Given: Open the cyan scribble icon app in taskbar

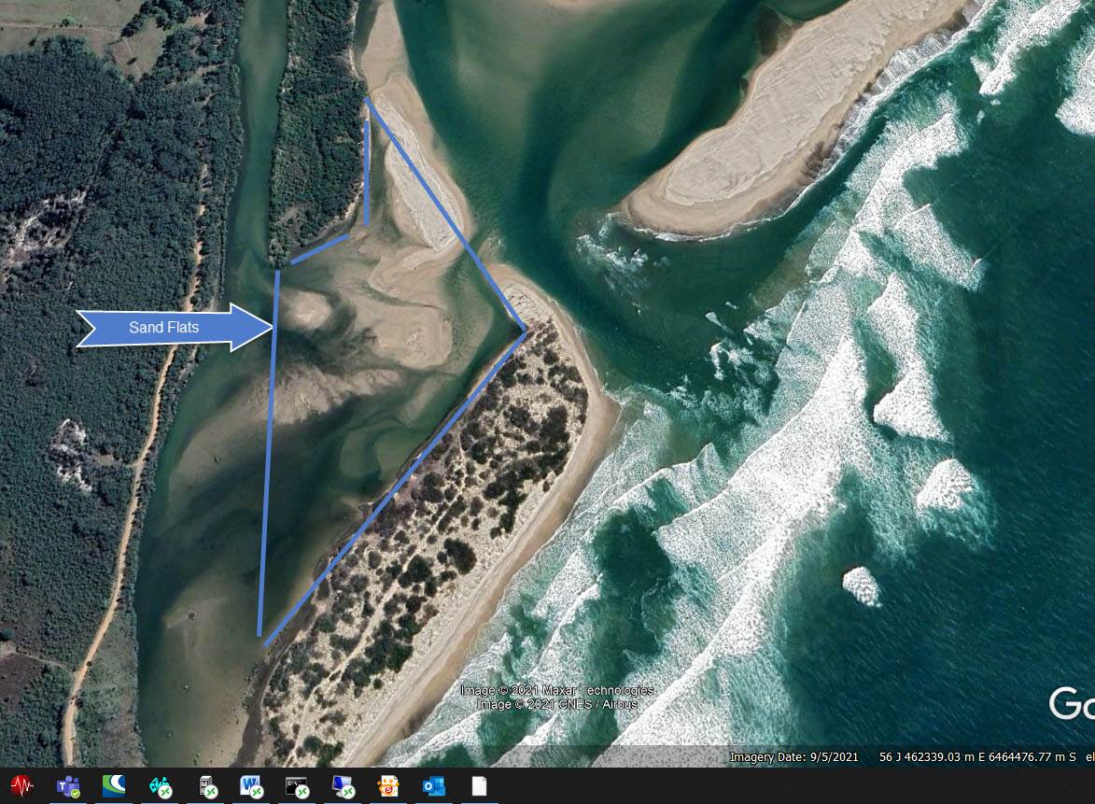Looking at the screenshot, I should 160,786.
